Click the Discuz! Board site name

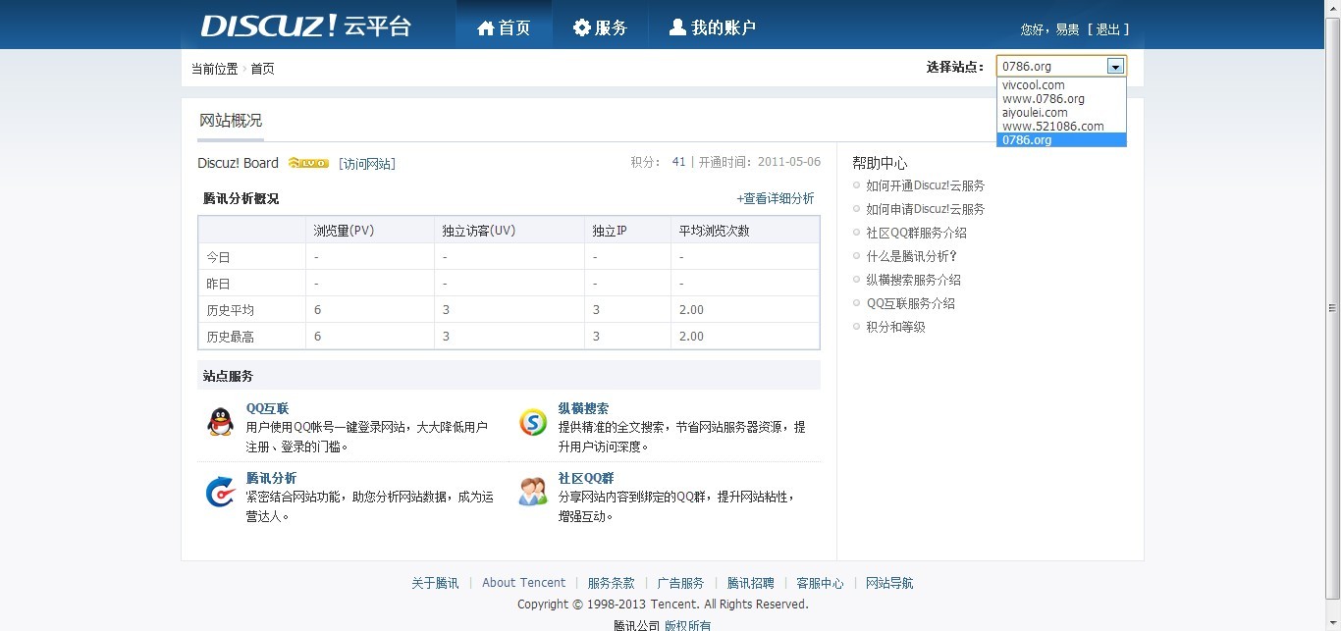click(x=238, y=163)
